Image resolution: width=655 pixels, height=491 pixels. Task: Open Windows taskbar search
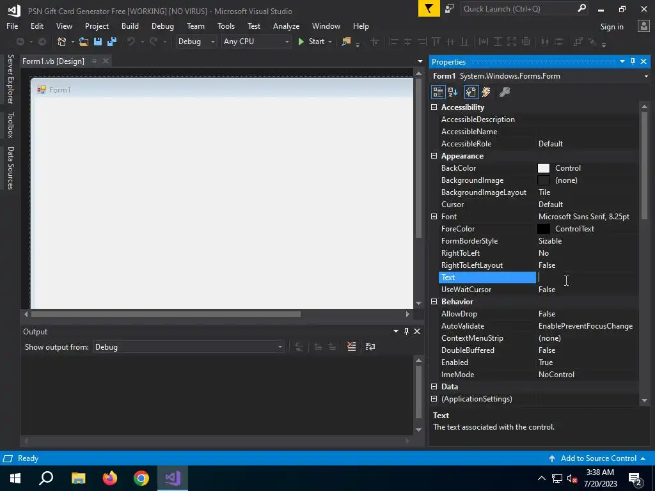click(46, 478)
